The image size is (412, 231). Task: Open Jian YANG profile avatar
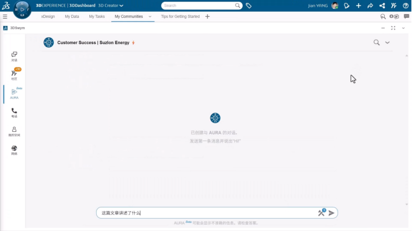pyautogui.click(x=335, y=6)
